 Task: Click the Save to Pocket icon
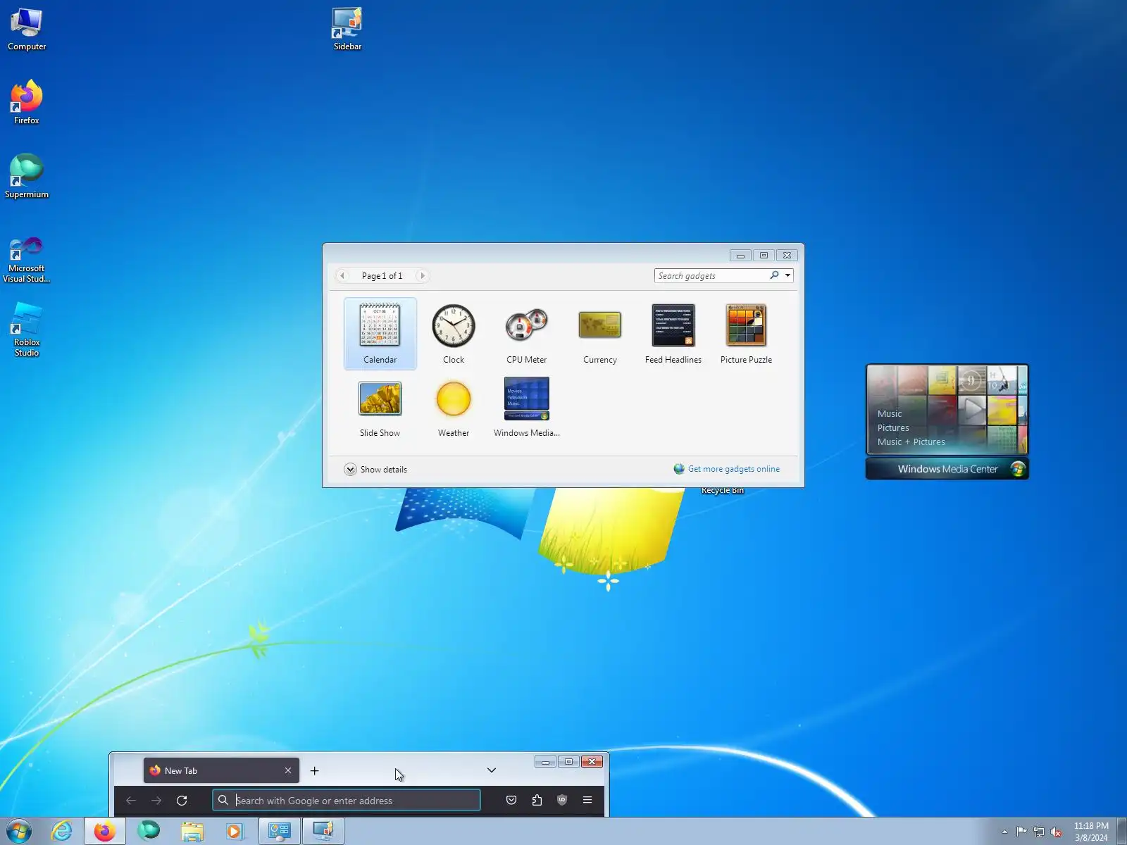511,800
